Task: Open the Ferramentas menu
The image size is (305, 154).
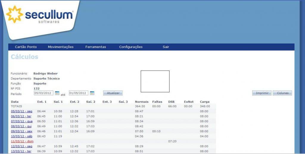Action: point(96,47)
